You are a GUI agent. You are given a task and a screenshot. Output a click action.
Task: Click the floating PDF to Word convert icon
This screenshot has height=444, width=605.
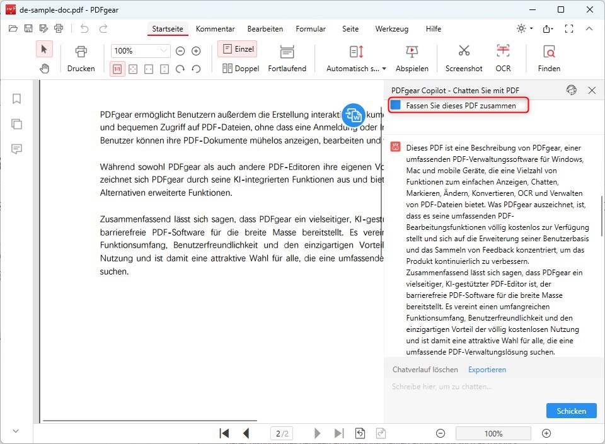pyautogui.click(x=354, y=115)
